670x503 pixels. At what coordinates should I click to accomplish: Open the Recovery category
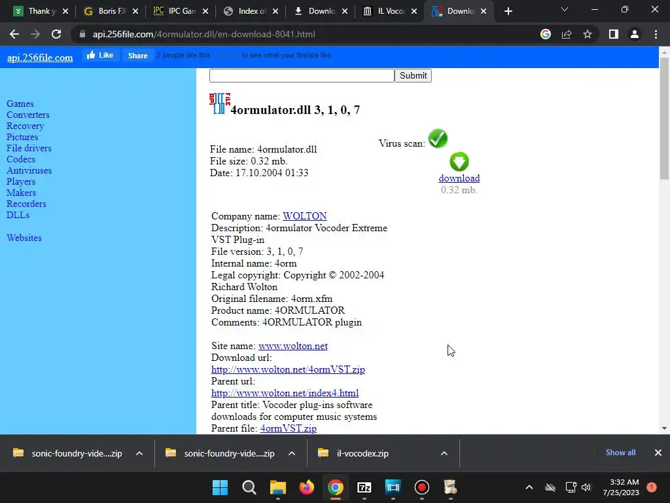26,126
